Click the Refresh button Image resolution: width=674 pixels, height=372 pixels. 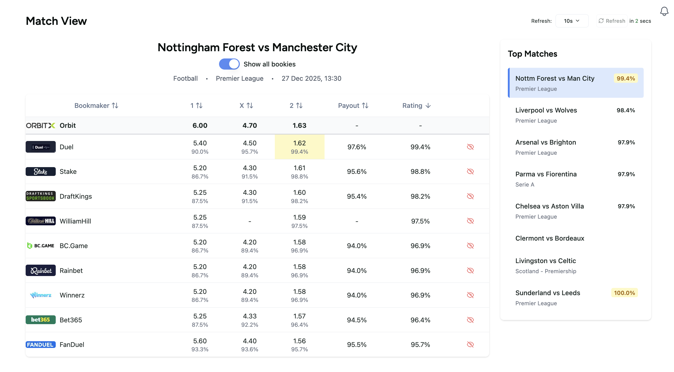coord(612,21)
